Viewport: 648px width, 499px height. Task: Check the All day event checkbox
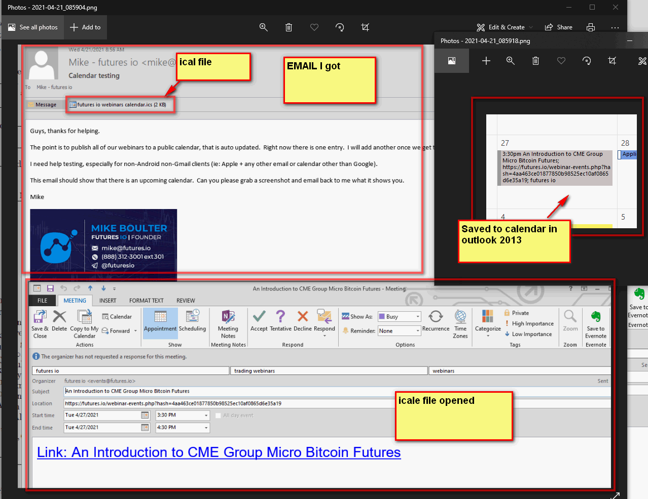[219, 415]
